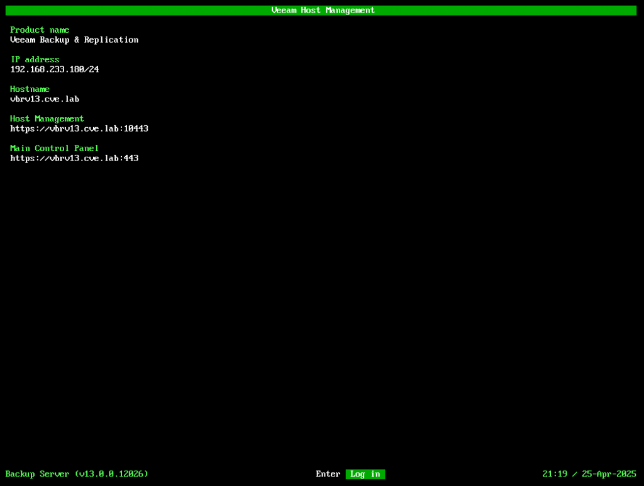Click the Backup Server text in the status bar
Viewport: 644px width, 486px height.
point(37,474)
